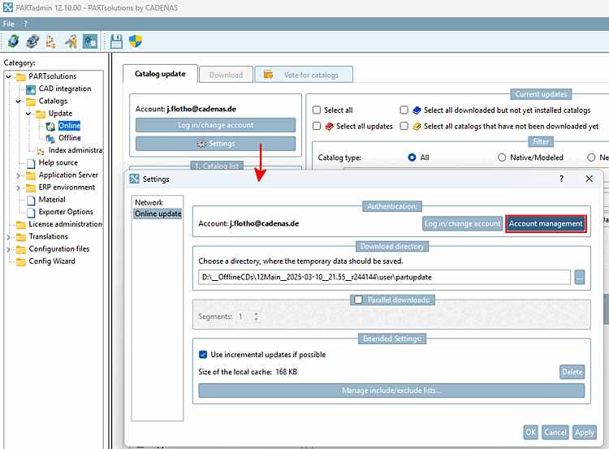Click Delete local cache button
The image size is (609, 449).
coord(572,372)
